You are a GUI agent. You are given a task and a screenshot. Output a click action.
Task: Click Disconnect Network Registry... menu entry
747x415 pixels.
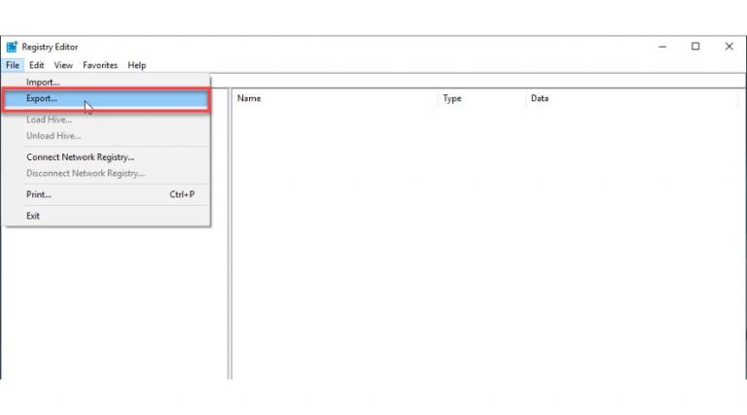click(107, 173)
